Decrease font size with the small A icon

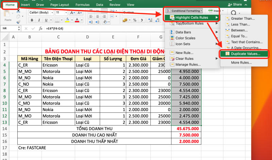click(80, 13)
